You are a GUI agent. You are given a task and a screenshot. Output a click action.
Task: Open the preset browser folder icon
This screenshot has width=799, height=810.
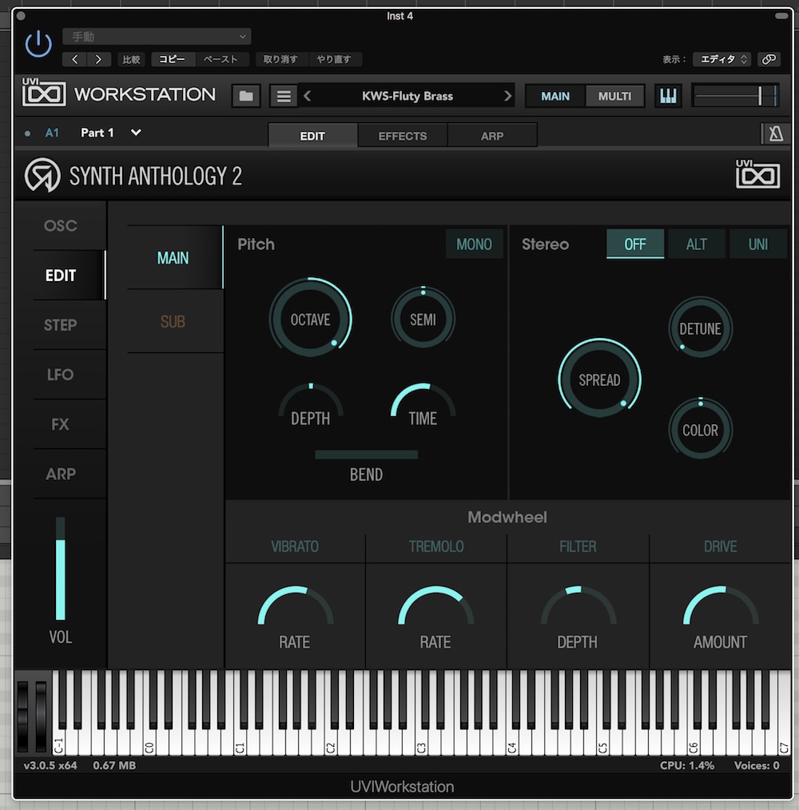[x=246, y=96]
